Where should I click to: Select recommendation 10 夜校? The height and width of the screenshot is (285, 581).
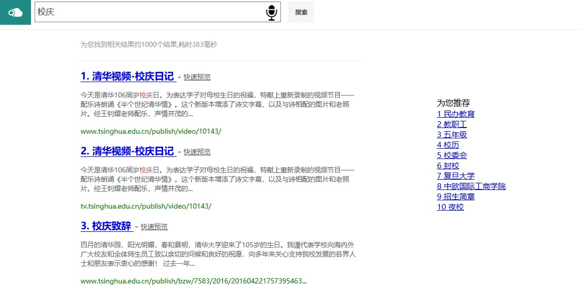(450, 207)
